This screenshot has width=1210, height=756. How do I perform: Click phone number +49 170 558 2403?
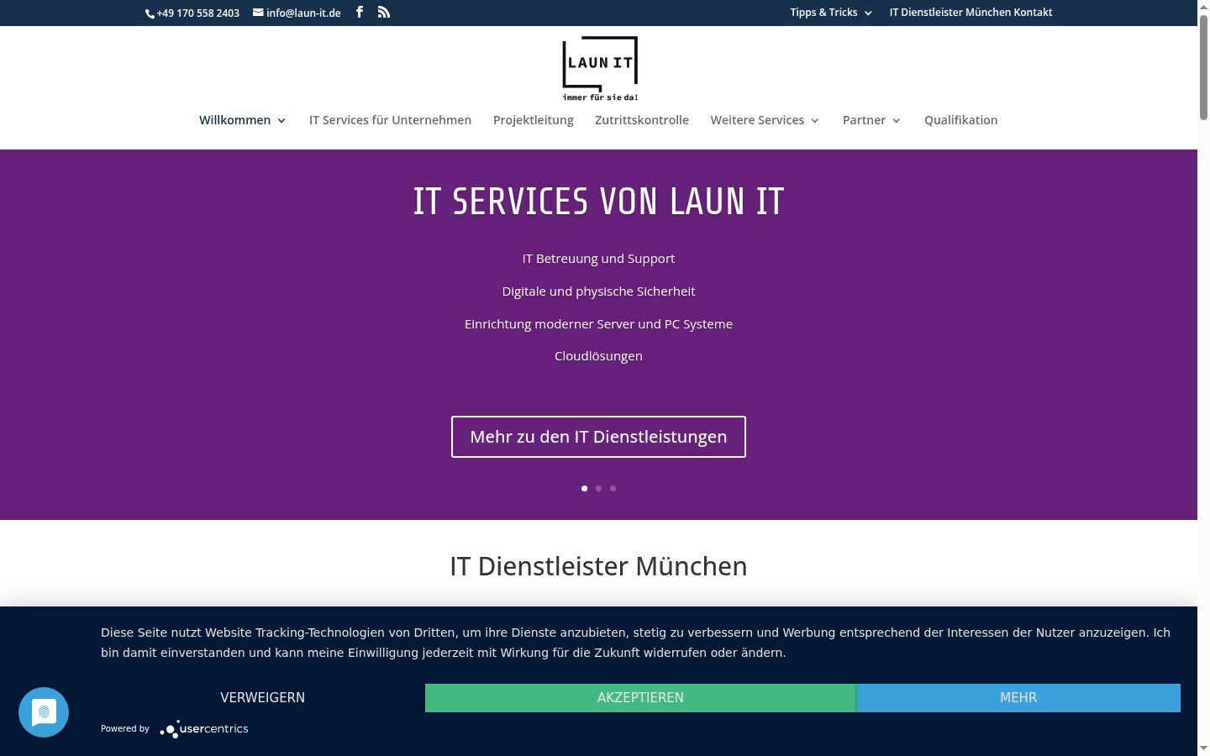tap(197, 13)
